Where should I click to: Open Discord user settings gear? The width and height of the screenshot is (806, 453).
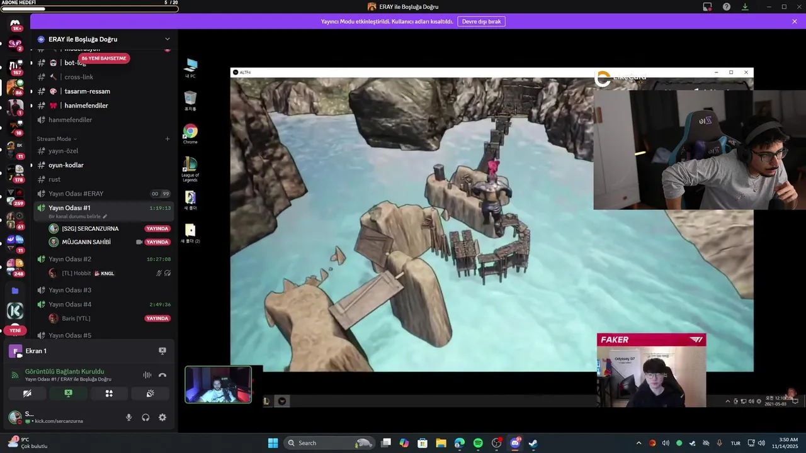(x=162, y=417)
